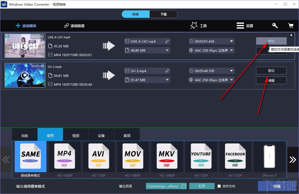Screen dimensions: 299x194
Task: Select the YOUTUBE HD 720P preset
Action: [x=201, y=156]
